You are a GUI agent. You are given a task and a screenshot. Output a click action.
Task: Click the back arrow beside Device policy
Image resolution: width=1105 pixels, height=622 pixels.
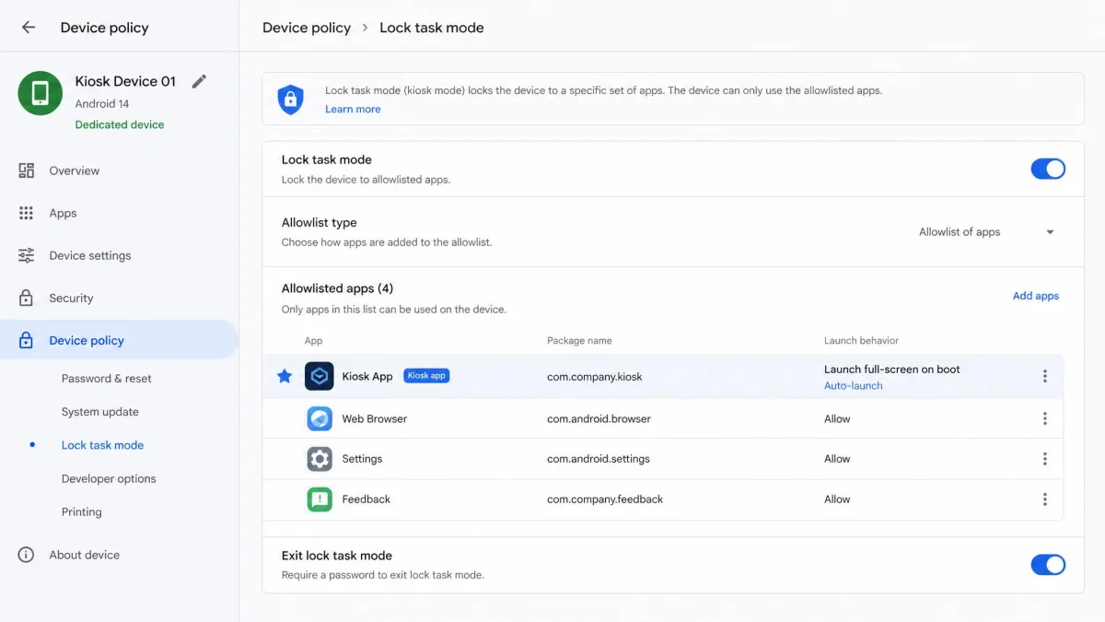tap(29, 28)
